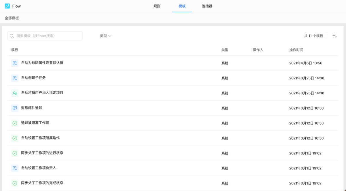Click the time cell of 消息邮件通知 row
346x191 pixels.
[x=306, y=108]
